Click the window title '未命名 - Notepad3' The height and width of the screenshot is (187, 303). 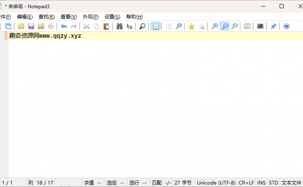tap(29, 6)
